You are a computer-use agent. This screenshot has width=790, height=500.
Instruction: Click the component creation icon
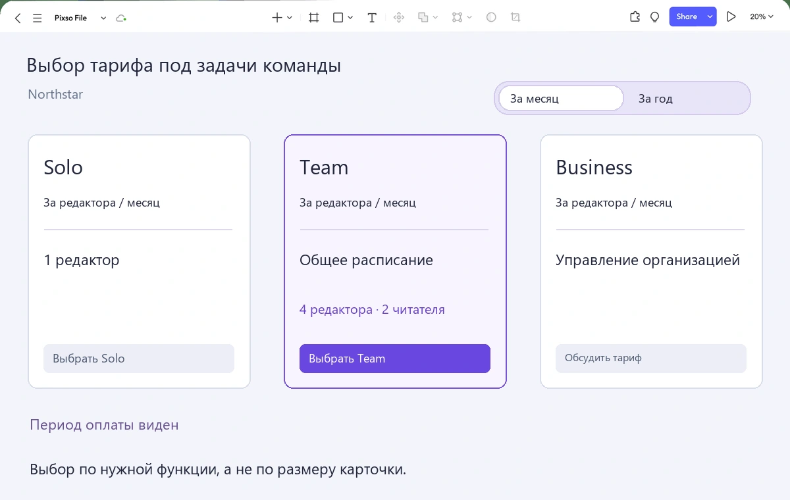398,18
